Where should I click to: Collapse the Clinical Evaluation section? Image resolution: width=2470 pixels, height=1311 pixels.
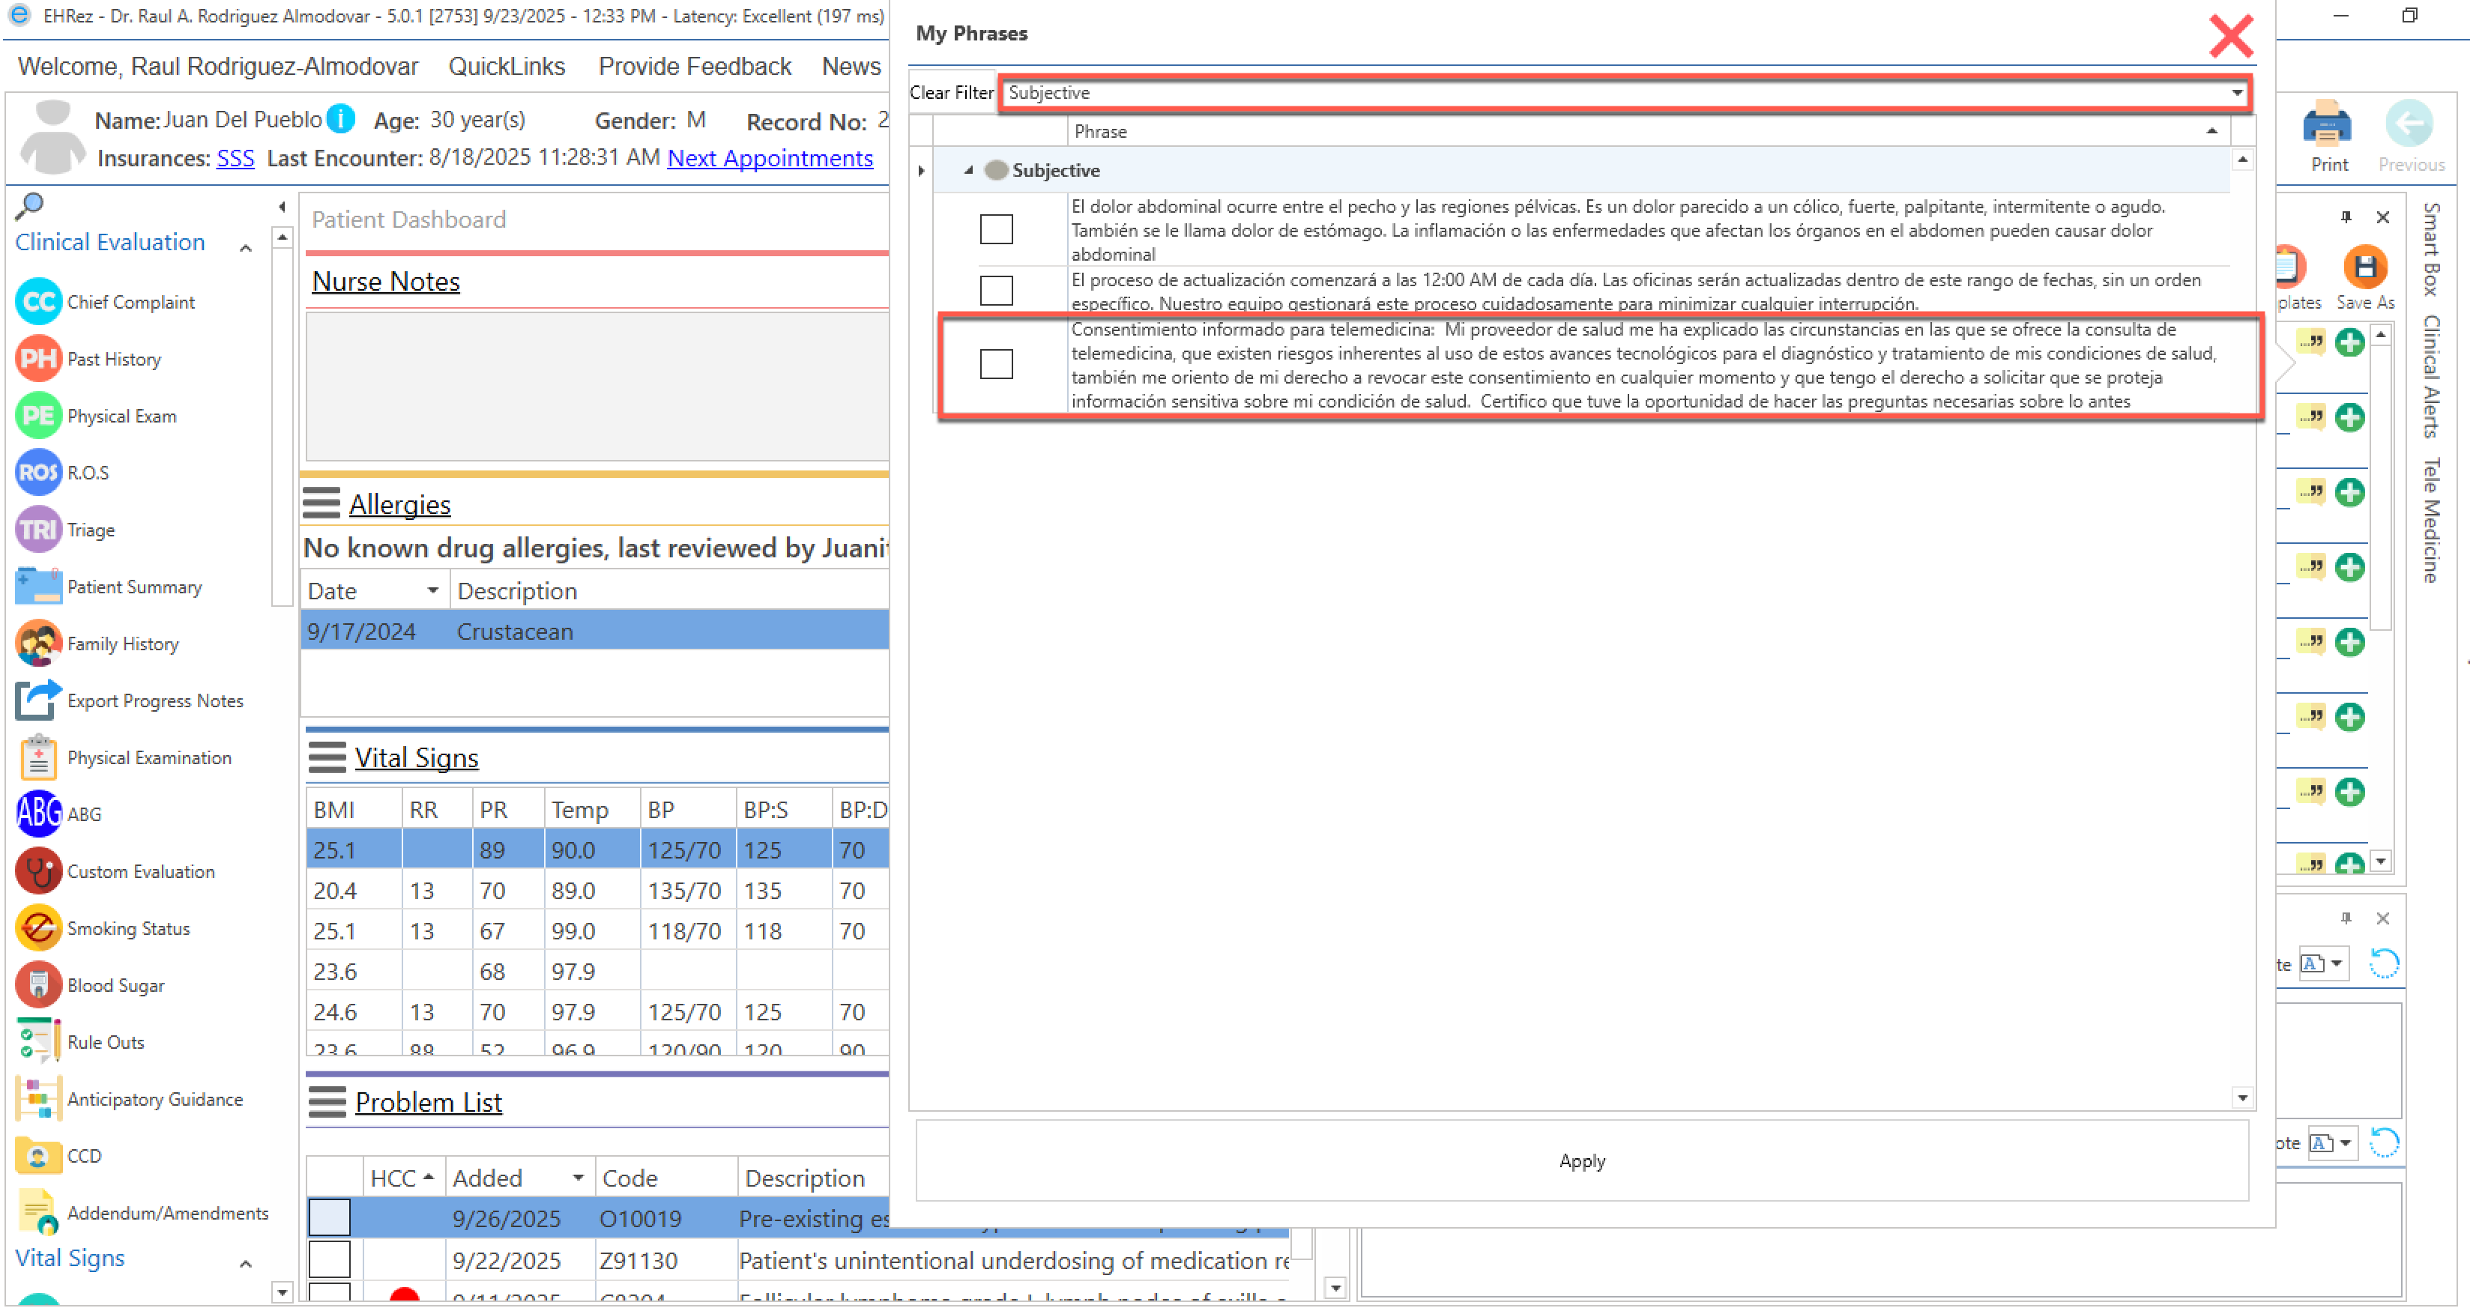tap(246, 248)
